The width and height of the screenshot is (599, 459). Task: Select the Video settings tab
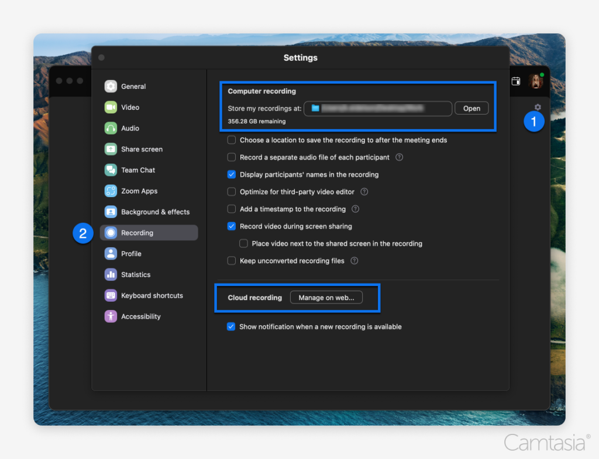click(149, 108)
